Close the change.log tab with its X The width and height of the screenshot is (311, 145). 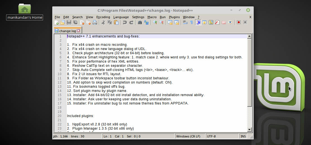point(78,31)
